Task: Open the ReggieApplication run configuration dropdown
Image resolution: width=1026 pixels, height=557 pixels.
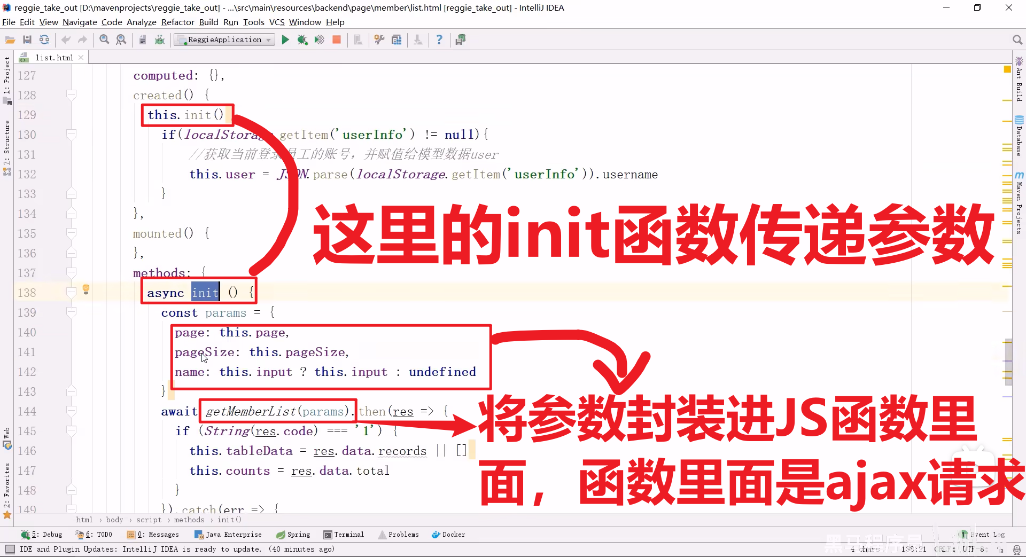Action: tap(224, 40)
